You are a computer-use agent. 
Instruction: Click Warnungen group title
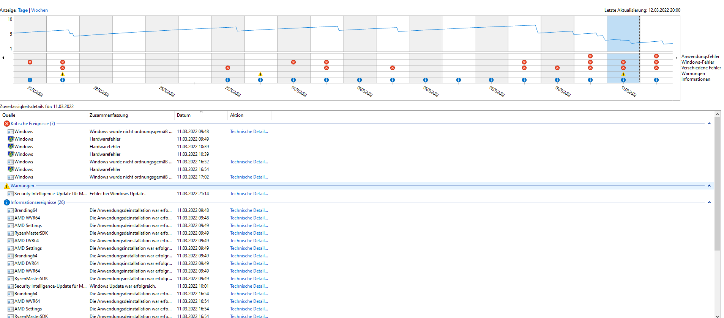(22, 186)
